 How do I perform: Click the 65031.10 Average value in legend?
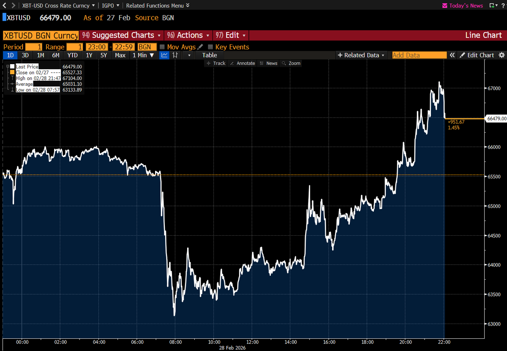coord(72,84)
